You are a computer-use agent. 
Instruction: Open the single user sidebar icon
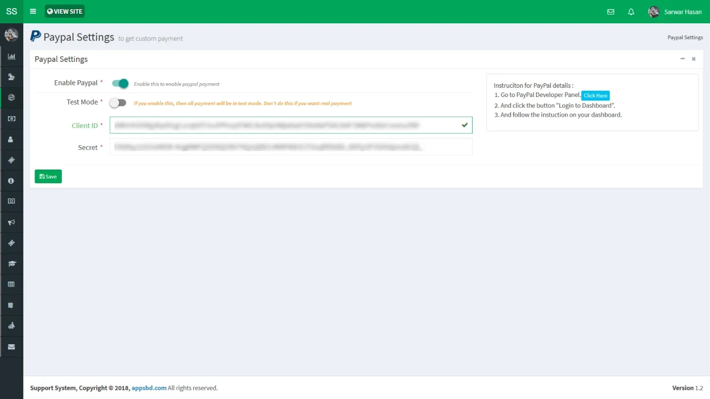[11, 139]
